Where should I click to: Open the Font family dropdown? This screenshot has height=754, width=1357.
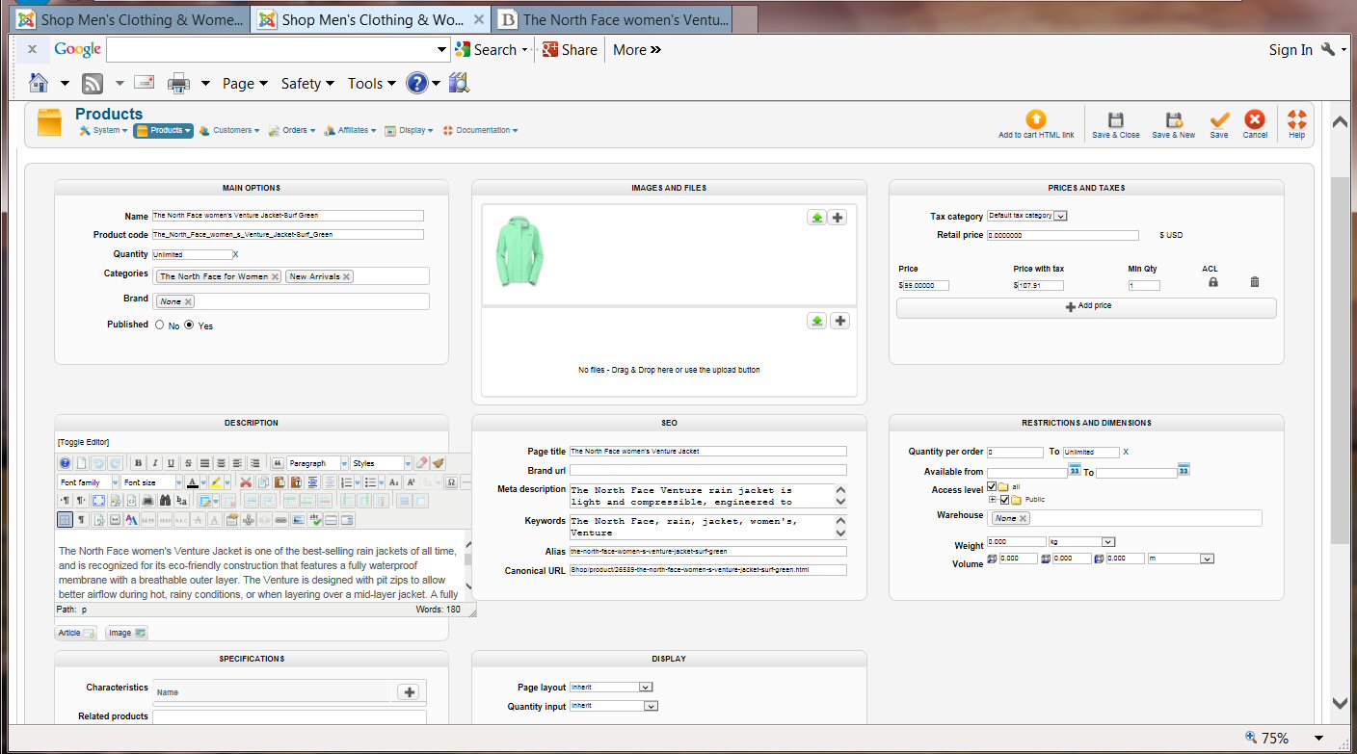89,482
